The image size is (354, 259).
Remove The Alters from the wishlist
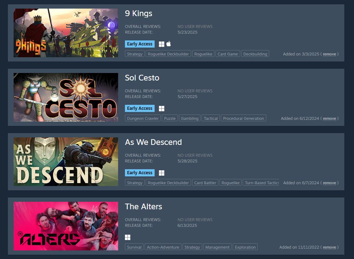[329, 247]
